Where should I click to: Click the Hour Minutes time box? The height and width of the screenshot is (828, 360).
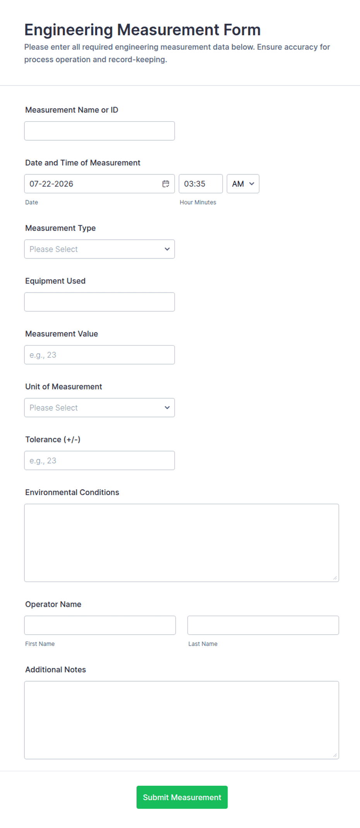(x=201, y=184)
